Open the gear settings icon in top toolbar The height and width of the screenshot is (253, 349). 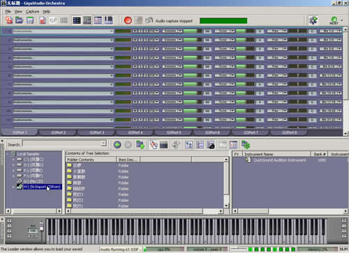(x=313, y=20)
